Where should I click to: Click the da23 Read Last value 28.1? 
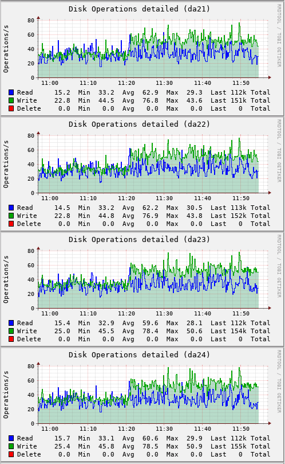click(x=195, y=323)
